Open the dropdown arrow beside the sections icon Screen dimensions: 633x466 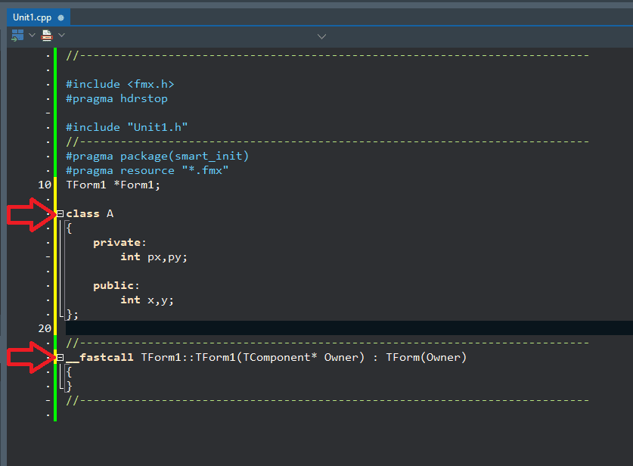point(32,36)
